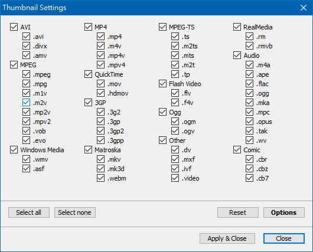This screenshot has width=313, height=252.
Task: Disable the .m2ts extension
Action: 175,46
